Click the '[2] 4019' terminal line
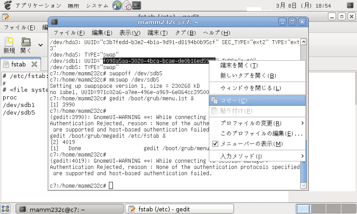Viewport: 357px width, 214px height. 62,142
